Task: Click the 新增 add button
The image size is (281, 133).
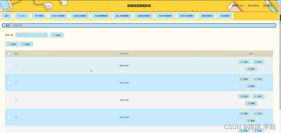Action: [x=12, y=44]
